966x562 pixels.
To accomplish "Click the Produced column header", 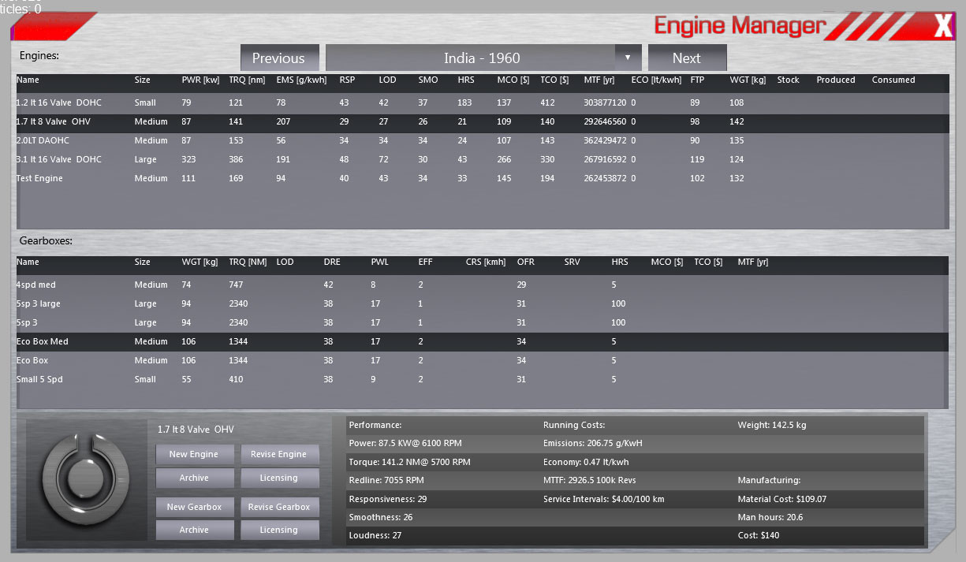I will [x=836, y=80].
